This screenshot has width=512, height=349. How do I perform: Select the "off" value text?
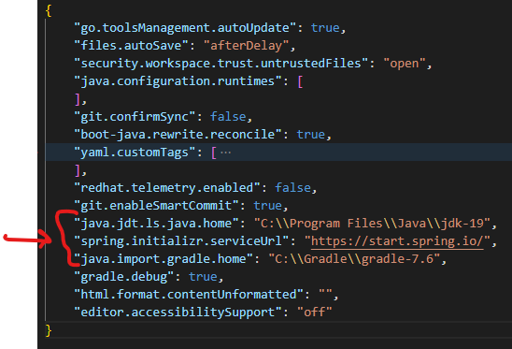[x=315, y=313]
